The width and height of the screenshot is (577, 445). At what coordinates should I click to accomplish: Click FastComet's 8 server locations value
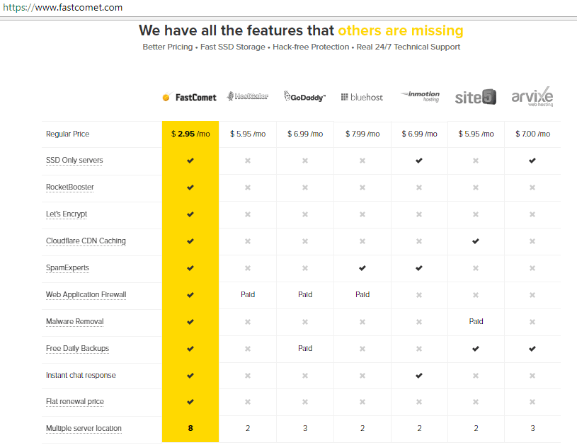pyautogui.click(x=190, y=428)
